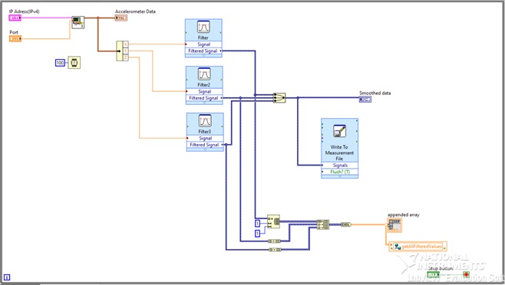Click the loop iteration terminal i
505x285 pixels.
(x=7, y=277)
